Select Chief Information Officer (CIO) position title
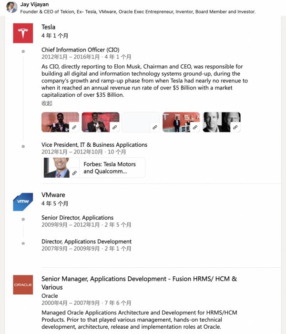 point(81,50)
